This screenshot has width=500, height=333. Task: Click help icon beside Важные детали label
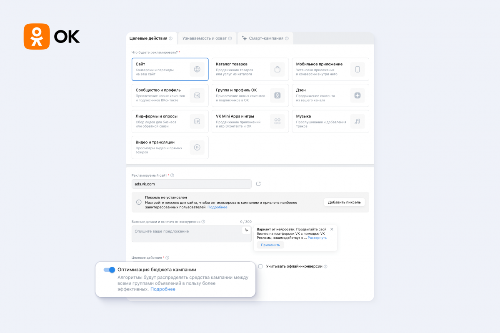pos(203,222)
